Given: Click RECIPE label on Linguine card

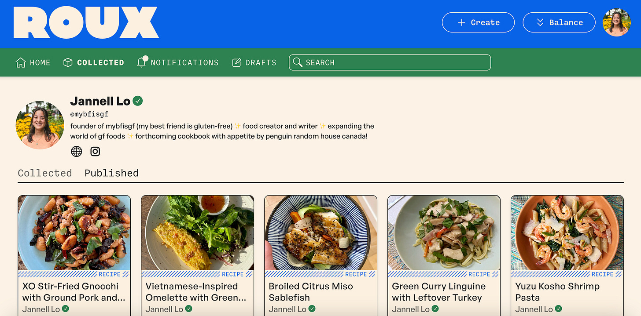Looking at the screenshot, I should [479, 274].
